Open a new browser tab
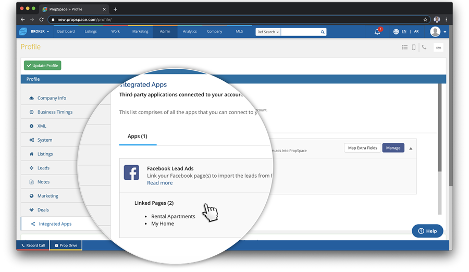This screenshot has width=469, height=272. [x=116, y=9]
